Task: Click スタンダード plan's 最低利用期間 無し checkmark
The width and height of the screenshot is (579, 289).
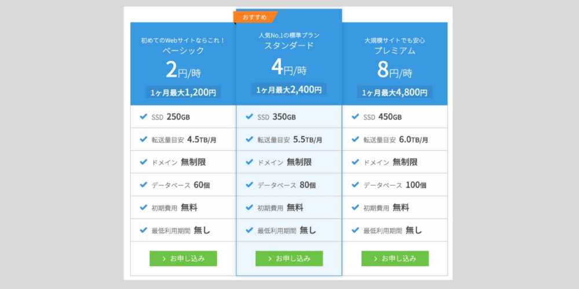Action: click(250, 230)
